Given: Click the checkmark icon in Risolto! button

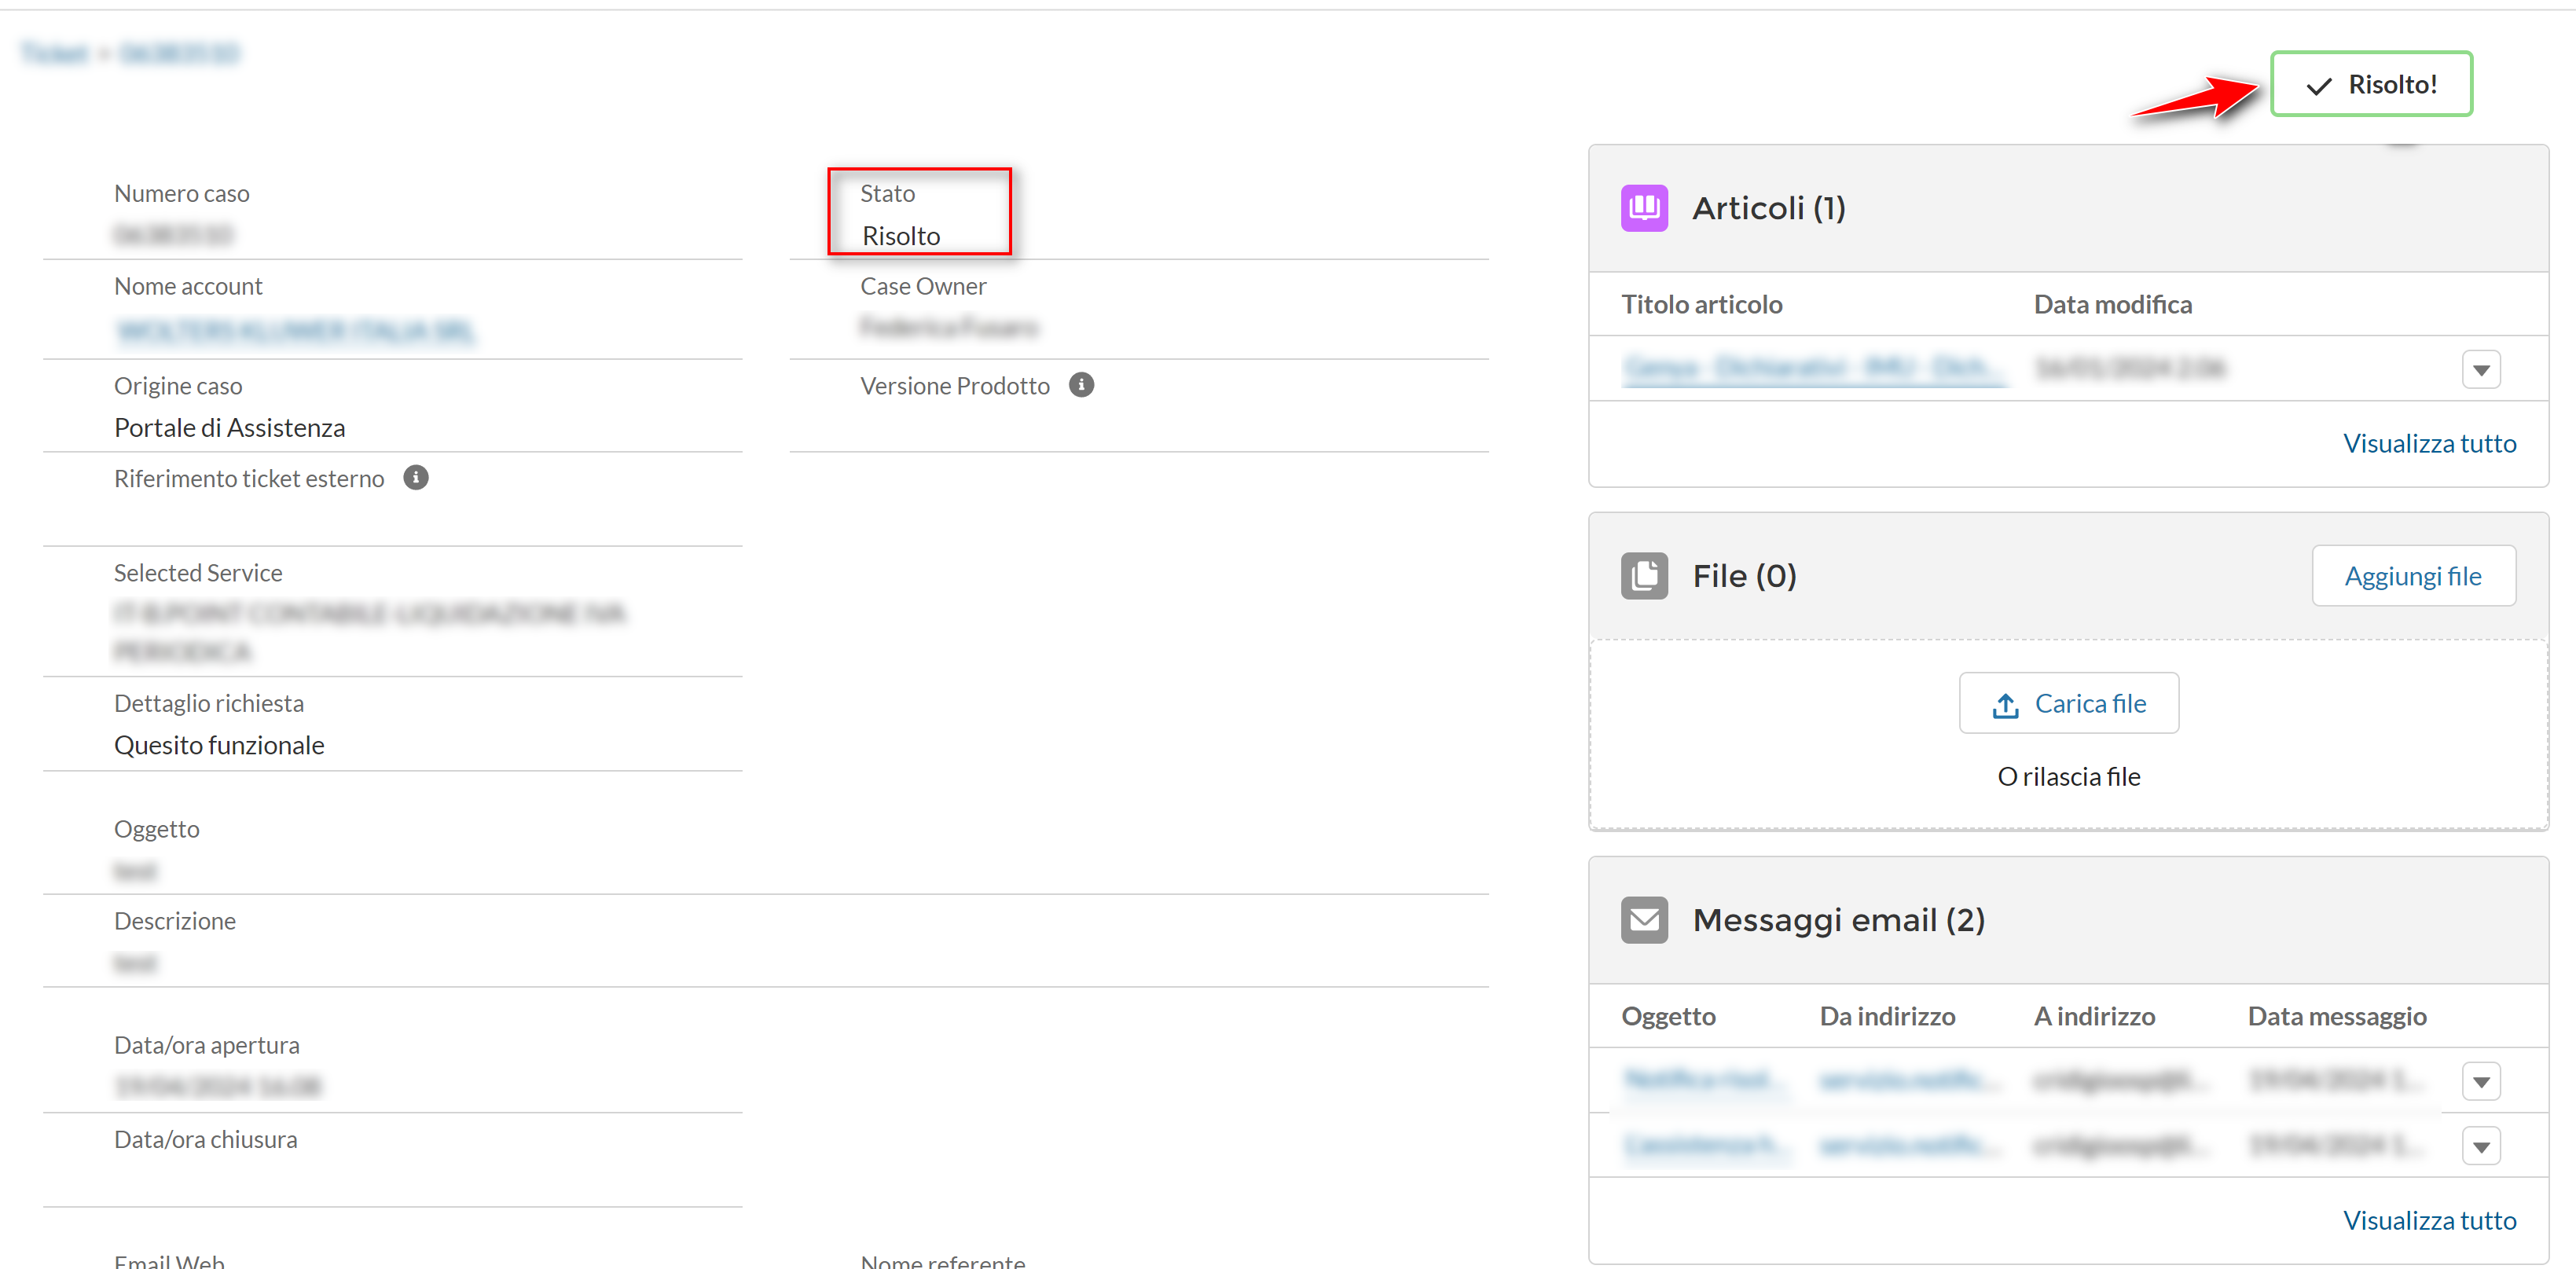Looking at the screenshot, I should [x=2319, y=86].
